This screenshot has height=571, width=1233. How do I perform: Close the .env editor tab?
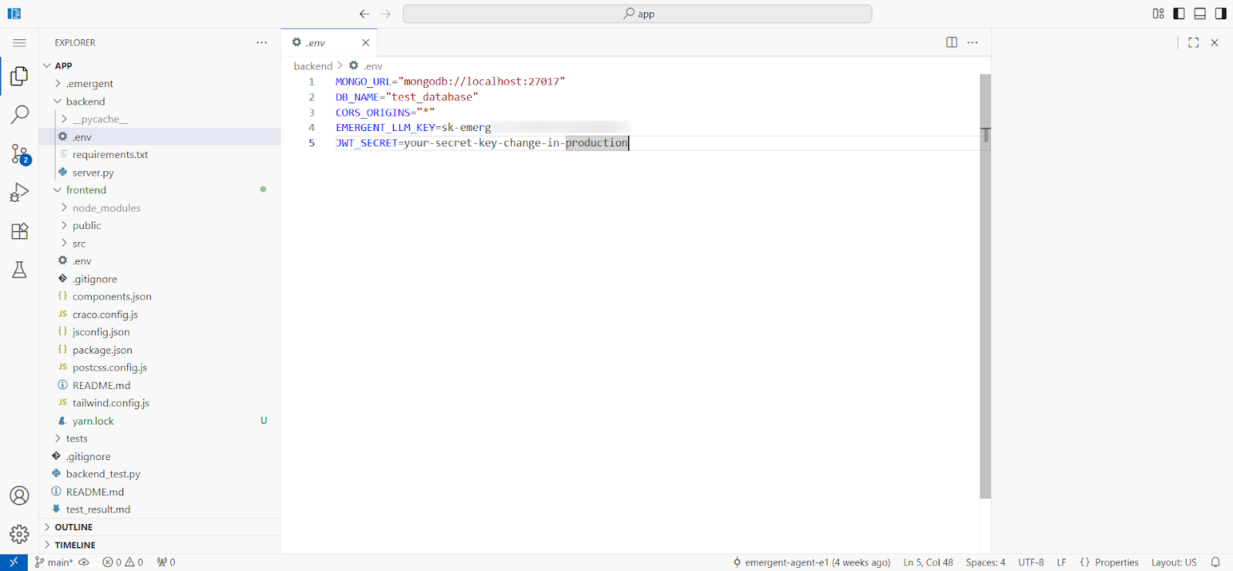pos(365,42)
